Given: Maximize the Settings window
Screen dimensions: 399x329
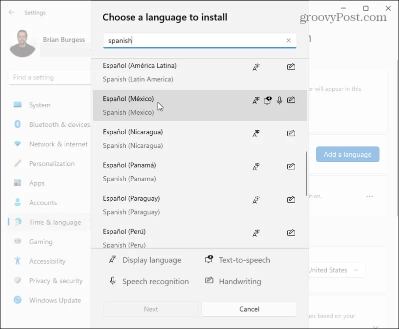Looking at the screenshot, I should [366, 8].
